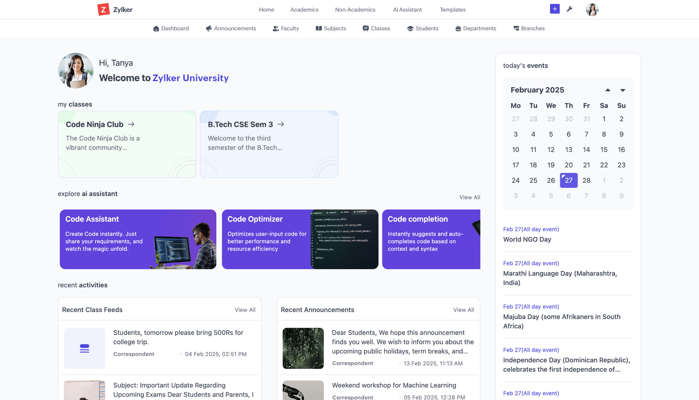
Task: Switch to the Subjects tab
Action: 330,28
